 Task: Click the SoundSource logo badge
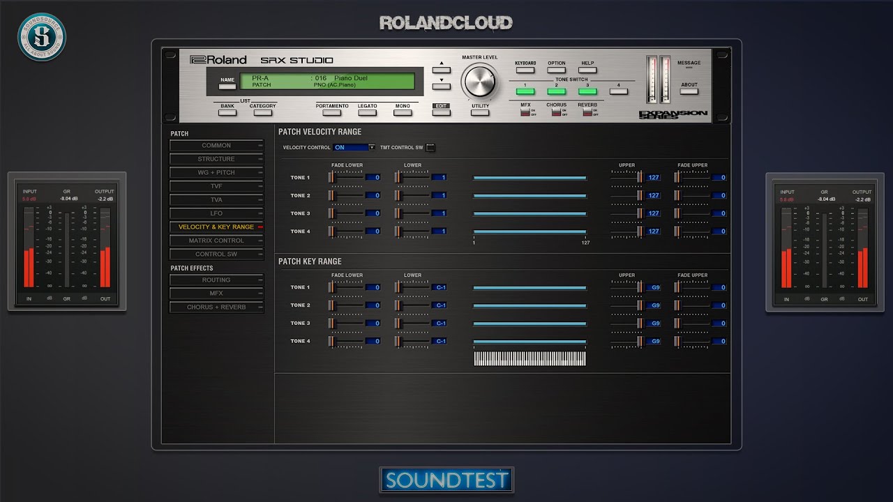42,36
